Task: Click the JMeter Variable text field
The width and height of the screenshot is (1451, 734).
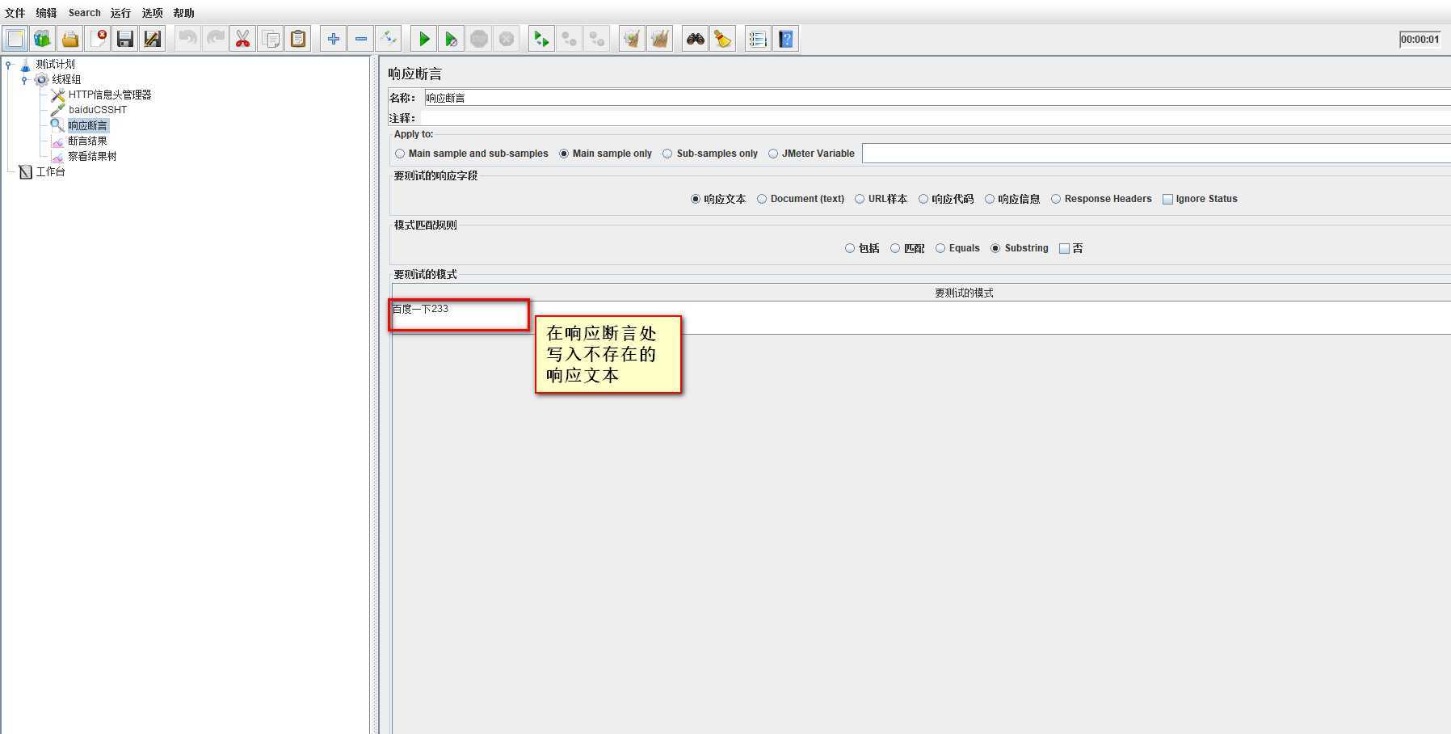Action: 1156,153
